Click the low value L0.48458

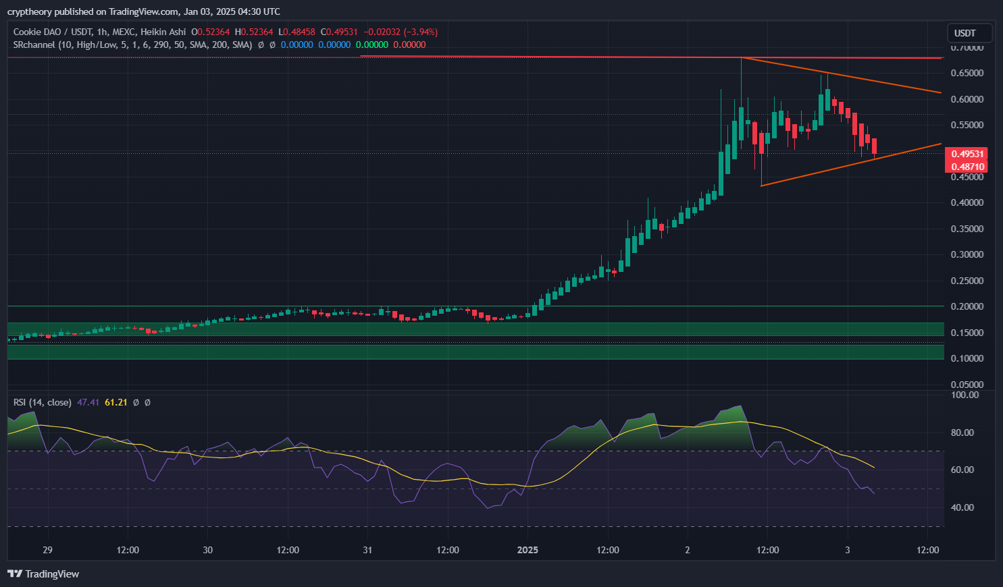click(297, 32)
